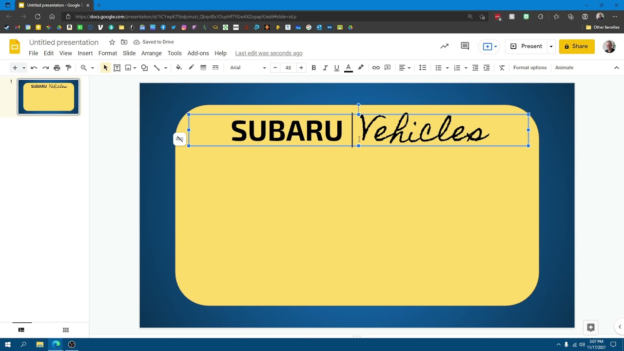Click the zoom magnifier tool
The image size is (624, 351).
pos(84,68)
